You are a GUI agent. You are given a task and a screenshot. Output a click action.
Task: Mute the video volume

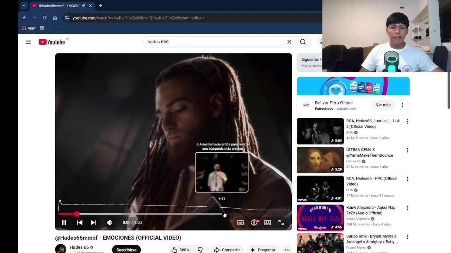[110, 222]
